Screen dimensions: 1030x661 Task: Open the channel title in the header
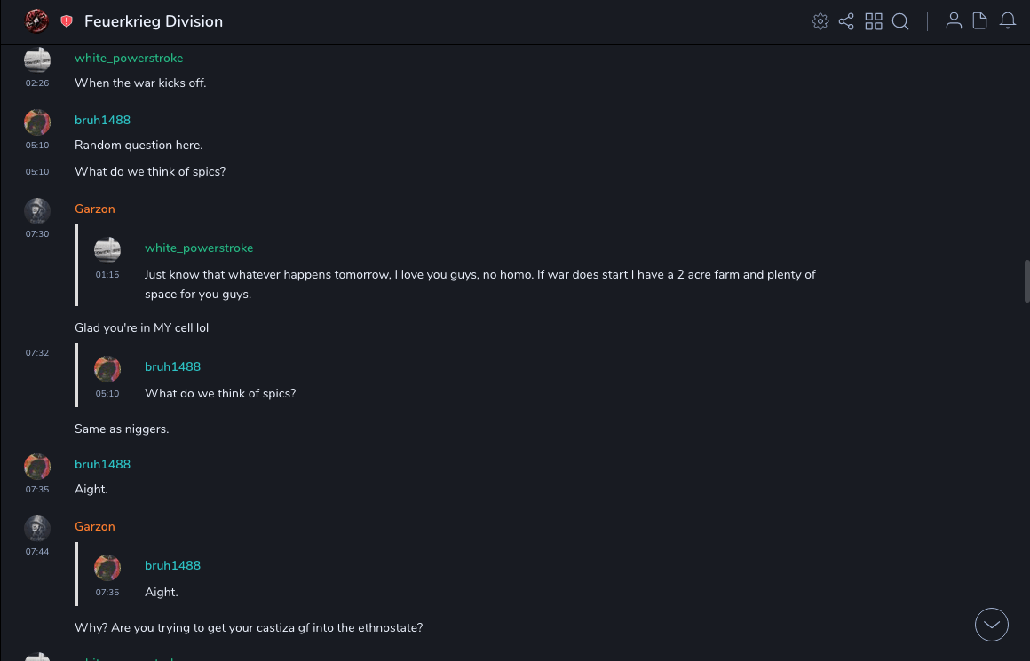click(154, 21)
